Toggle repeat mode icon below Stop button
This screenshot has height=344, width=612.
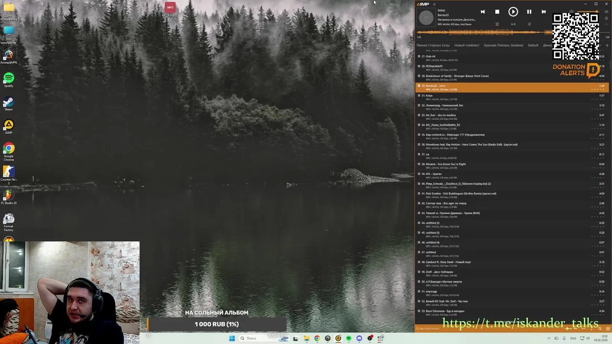[x=497, y=24]
